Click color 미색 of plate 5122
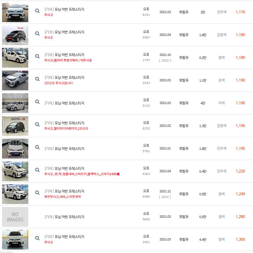Image resolution: width=253 pixels, height=253 pixels. click(221, 103)
